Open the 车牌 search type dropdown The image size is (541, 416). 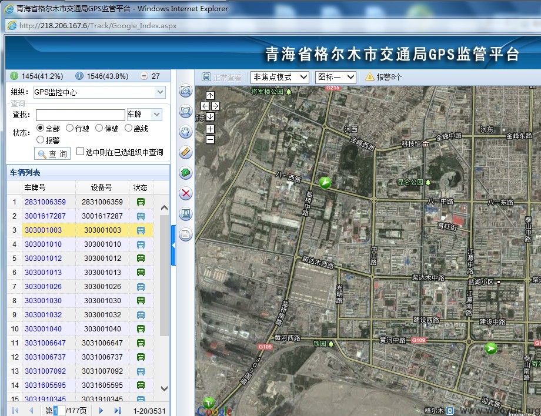(x=156, y=115)
